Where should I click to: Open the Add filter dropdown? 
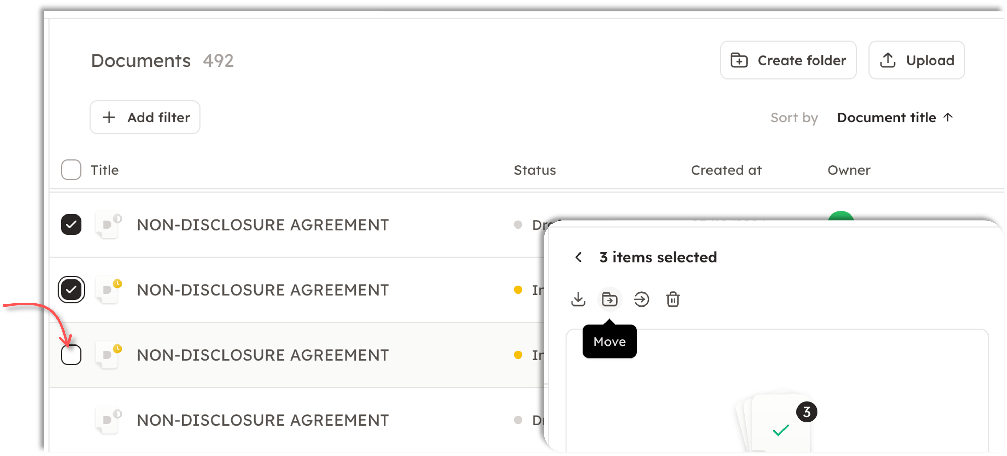click(x=145, y=118)
